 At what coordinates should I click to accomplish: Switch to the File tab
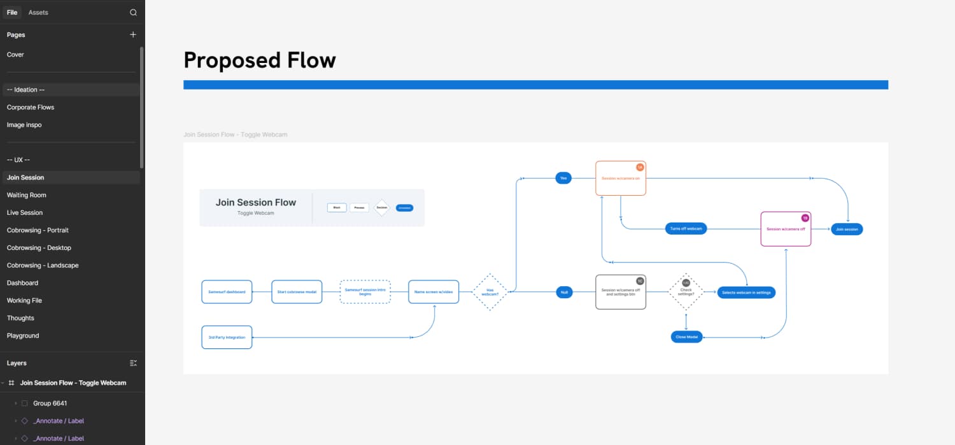(x=12, y=12)
